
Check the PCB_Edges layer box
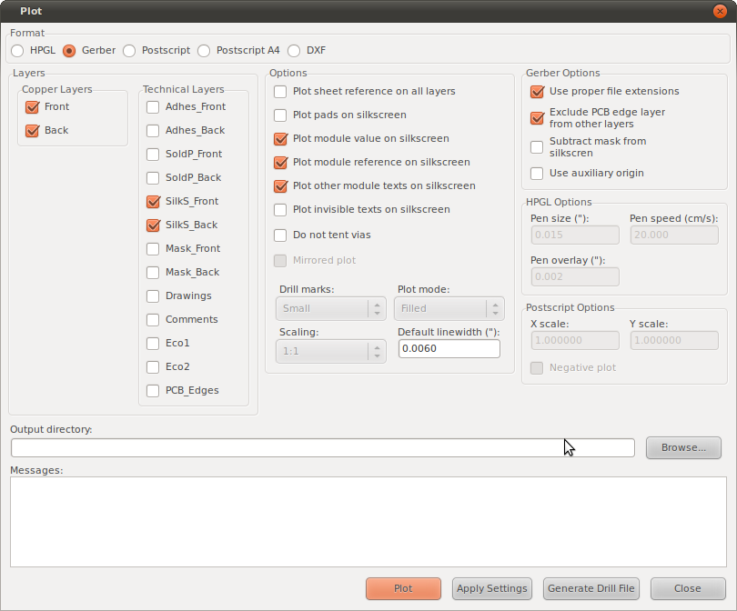(153, 391)
